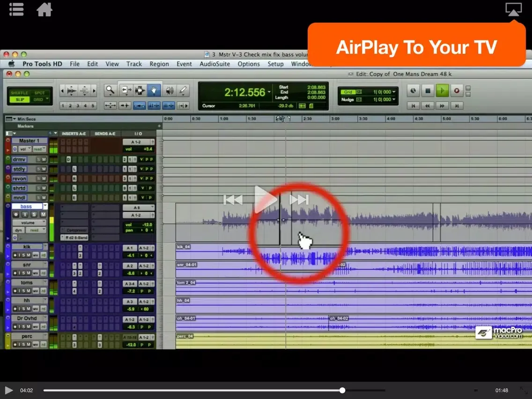Click the ff d2 6-Band insert on bass
This screenshot has width=532, height=399.
(x=74, y=237)
